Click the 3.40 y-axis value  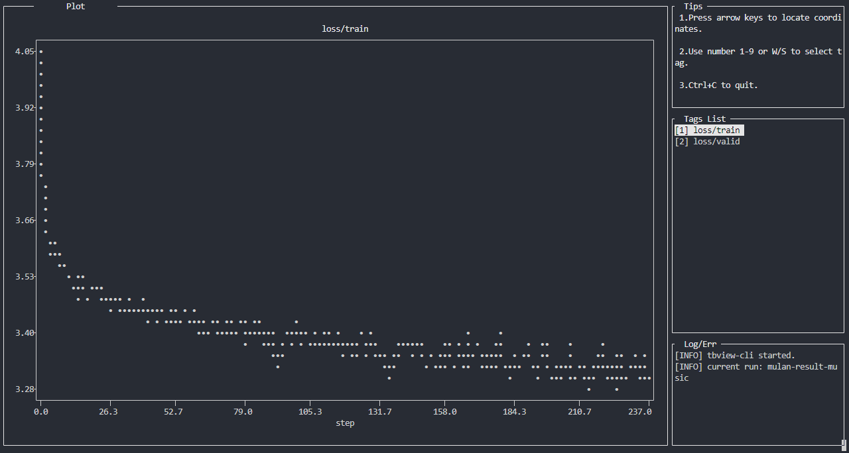coord(25,333)
